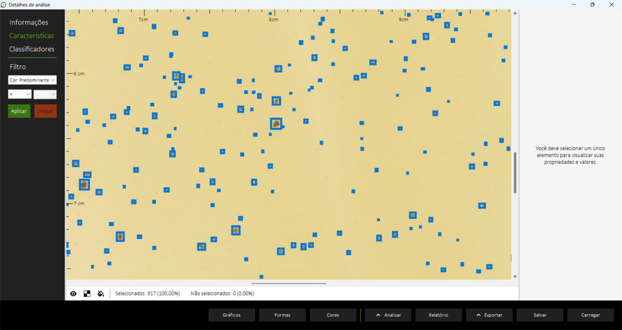
Task: Click the scroll up arrow of image view
Action: pyautogui.click(x=515, y=13)
